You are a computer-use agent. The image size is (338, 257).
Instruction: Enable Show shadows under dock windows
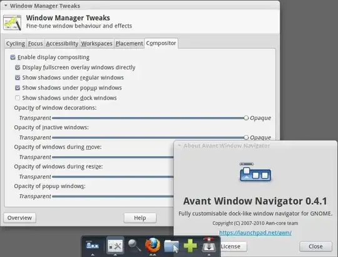(18, 98)
